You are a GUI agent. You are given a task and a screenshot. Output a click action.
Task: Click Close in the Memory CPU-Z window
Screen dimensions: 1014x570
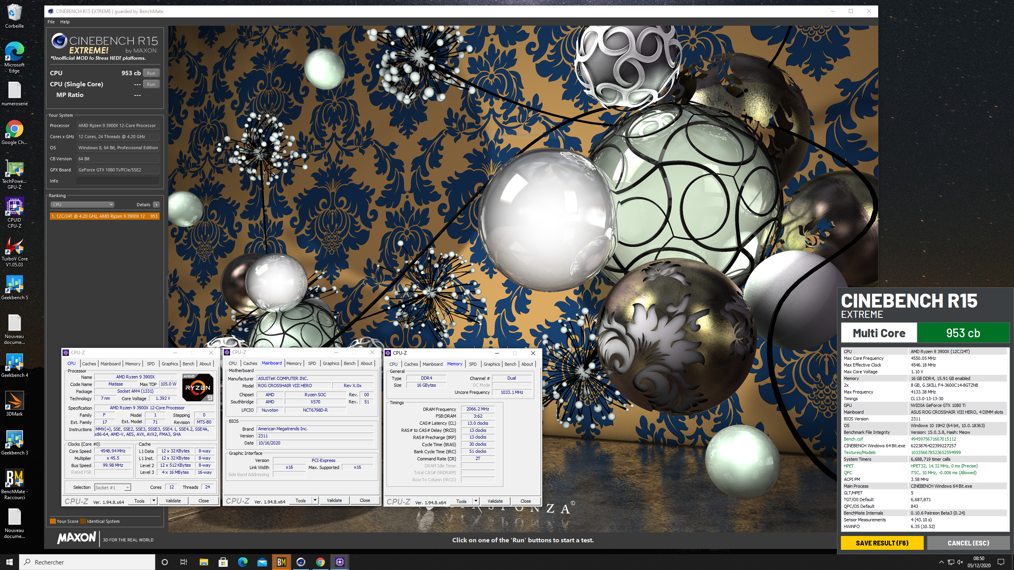coord(526,501)
